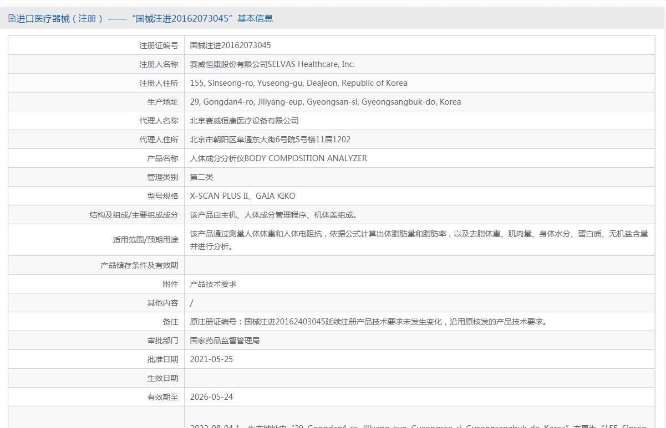Select registration number value 国械注进20162073045
The height and width of the screenshot is (428, 666).
tap(230, 45)
